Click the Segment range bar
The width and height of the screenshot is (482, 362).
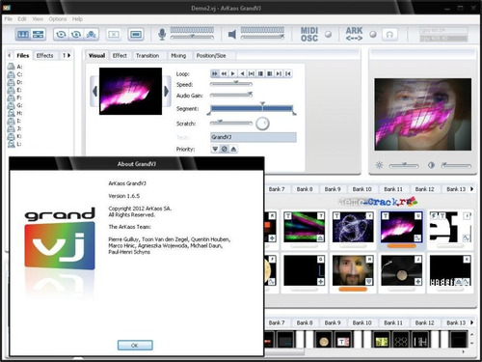tap(252, 109)
